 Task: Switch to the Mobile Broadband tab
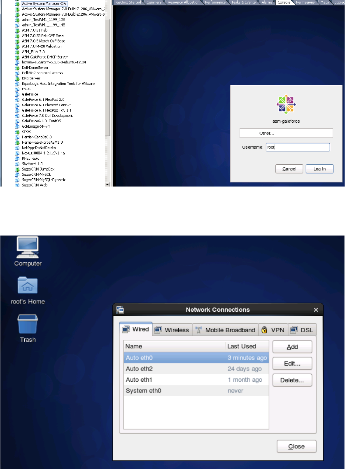226,330
